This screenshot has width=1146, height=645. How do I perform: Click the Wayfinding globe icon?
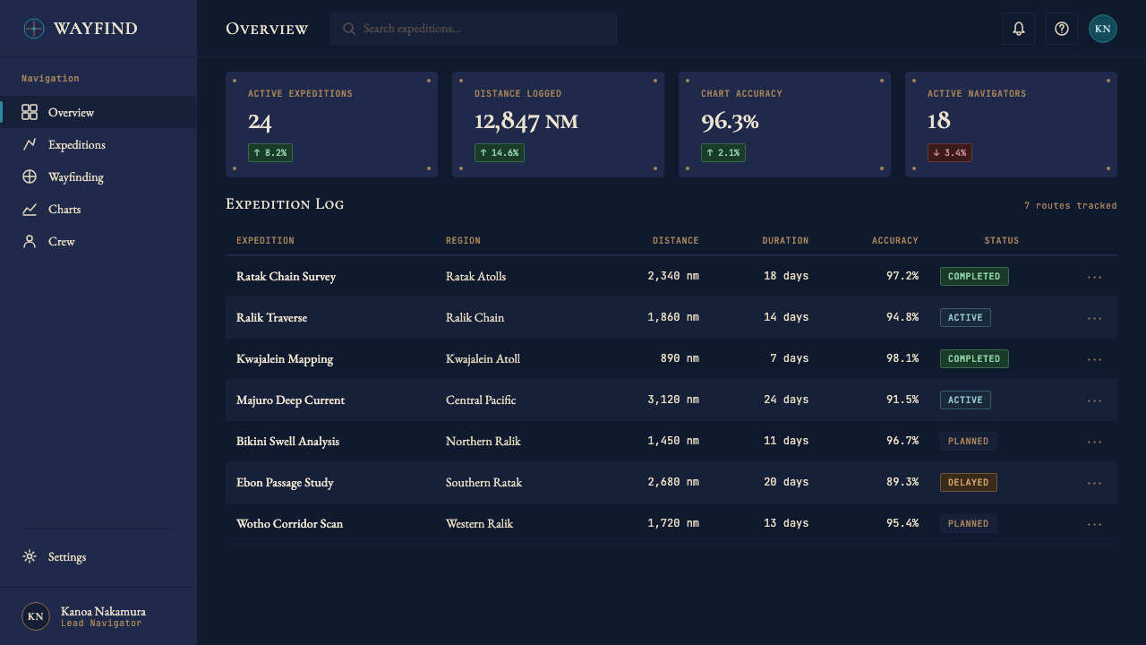[x=30, y=176]
